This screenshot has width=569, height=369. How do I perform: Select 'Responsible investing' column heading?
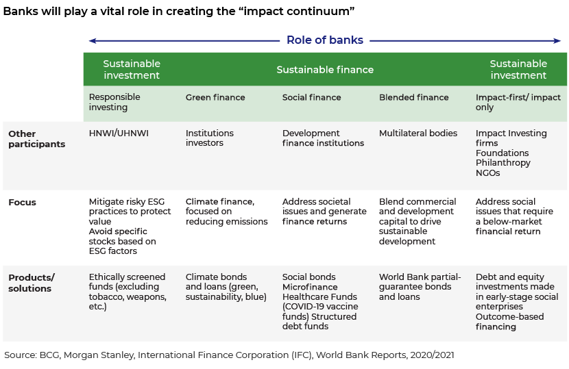114,102
